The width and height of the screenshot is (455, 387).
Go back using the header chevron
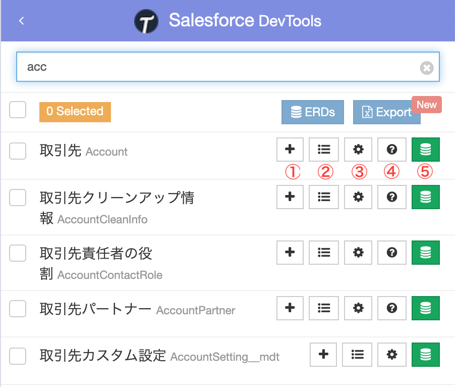click(21, 21)
